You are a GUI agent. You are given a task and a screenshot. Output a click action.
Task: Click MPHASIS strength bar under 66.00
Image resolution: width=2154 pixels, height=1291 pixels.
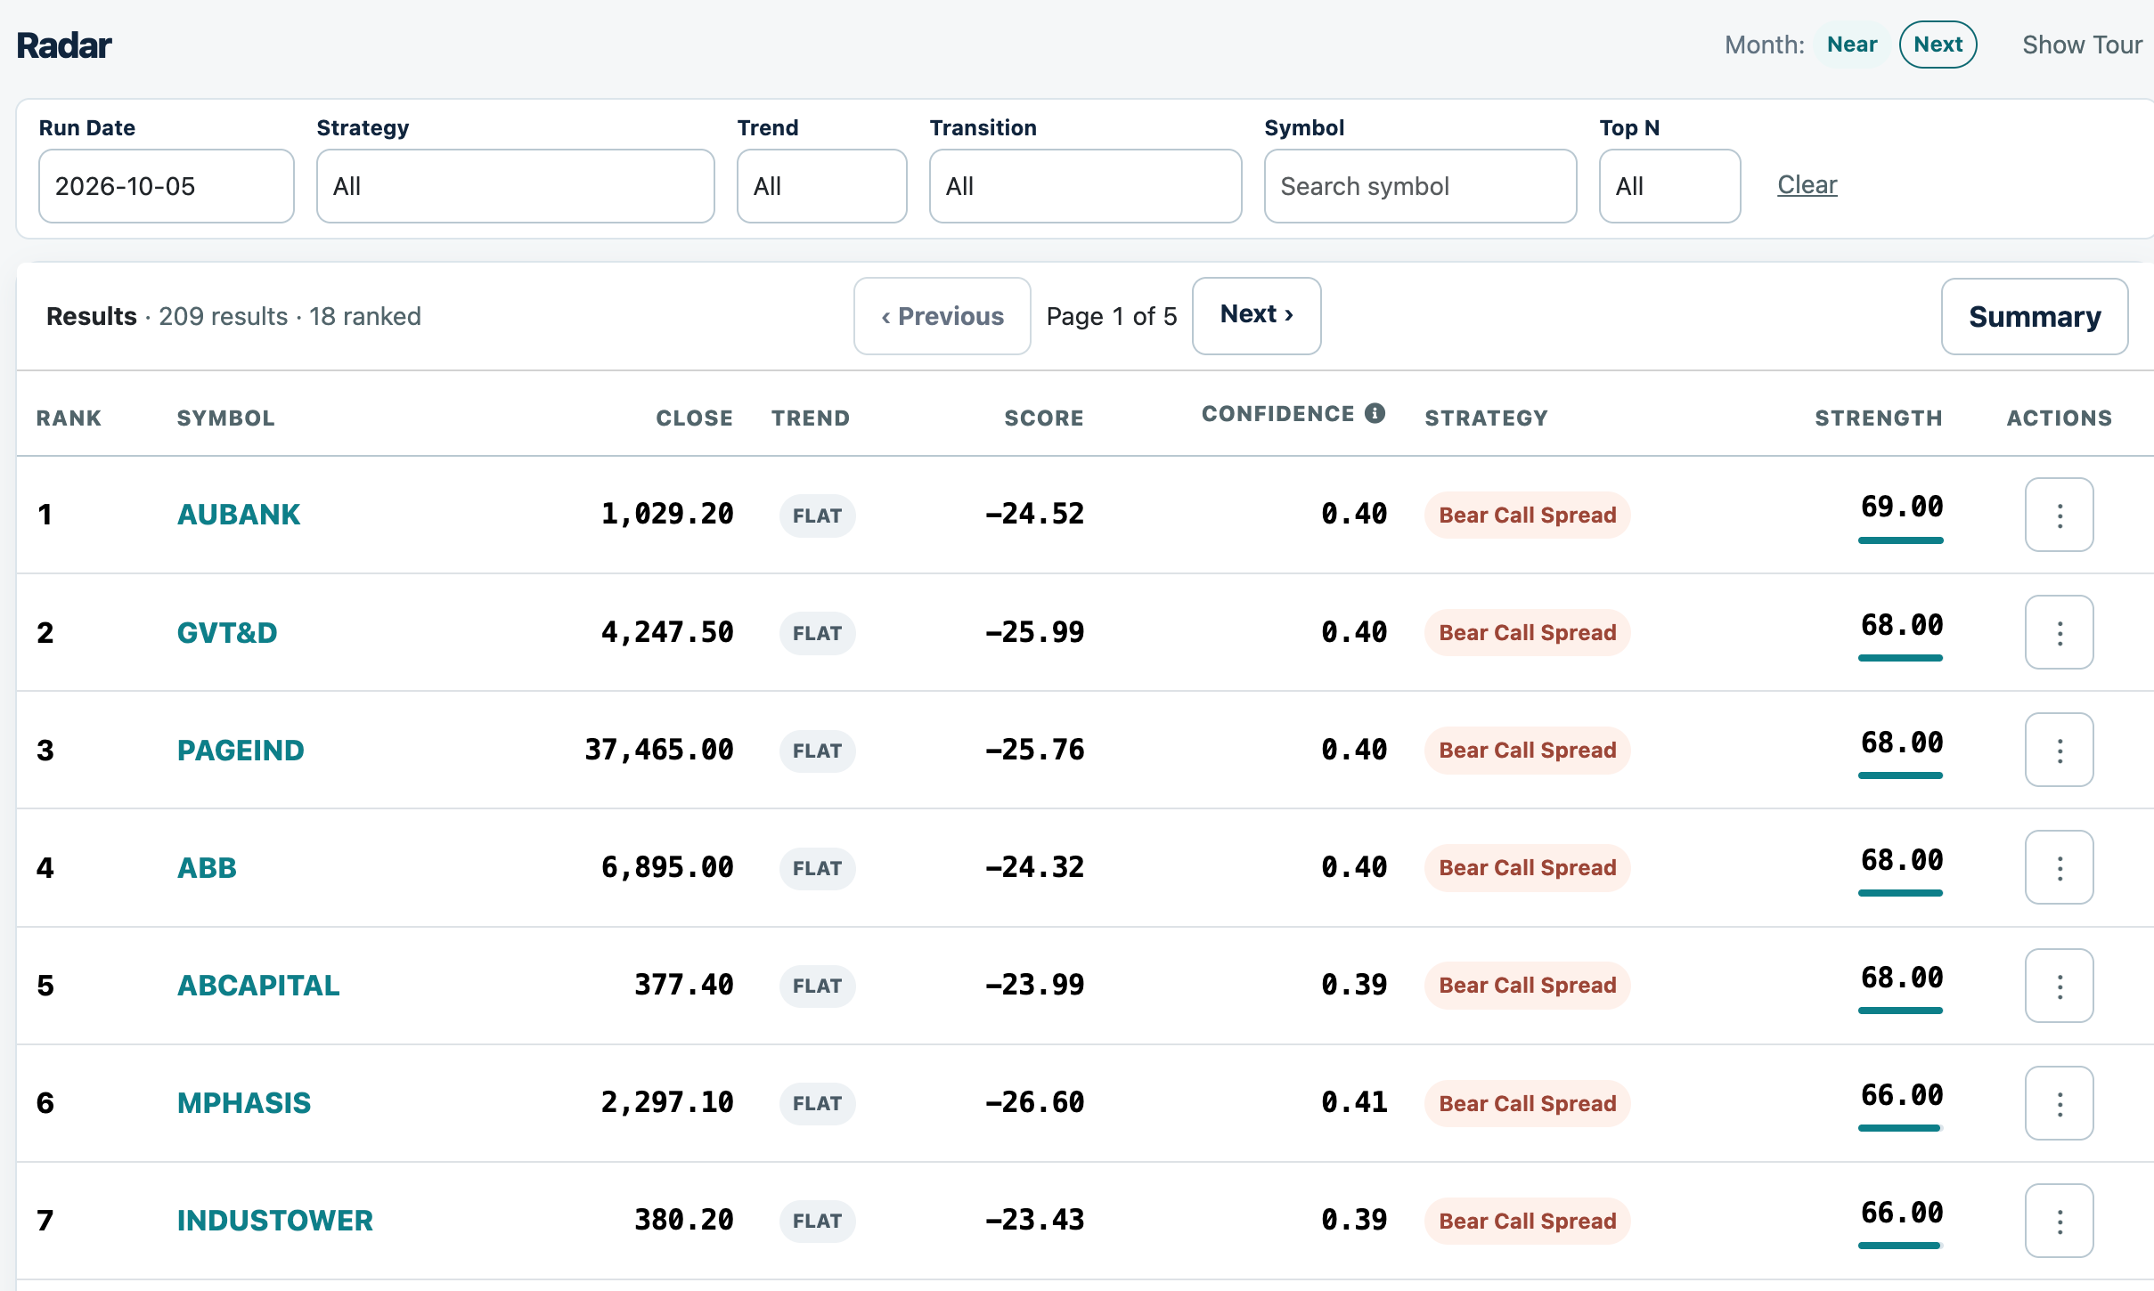coord(1900,1128)
